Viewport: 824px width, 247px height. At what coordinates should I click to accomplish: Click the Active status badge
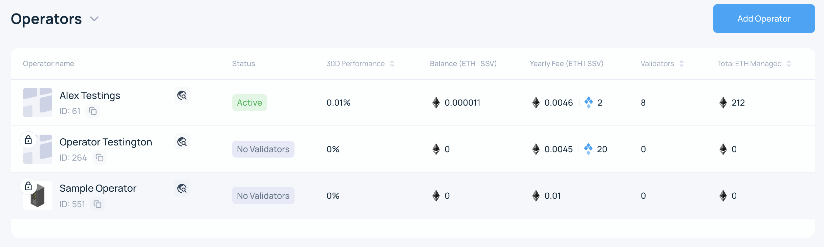[250, 103]
